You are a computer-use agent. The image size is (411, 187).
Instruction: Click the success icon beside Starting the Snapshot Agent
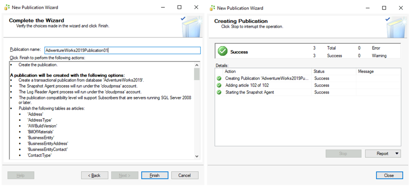click(219, 92)
